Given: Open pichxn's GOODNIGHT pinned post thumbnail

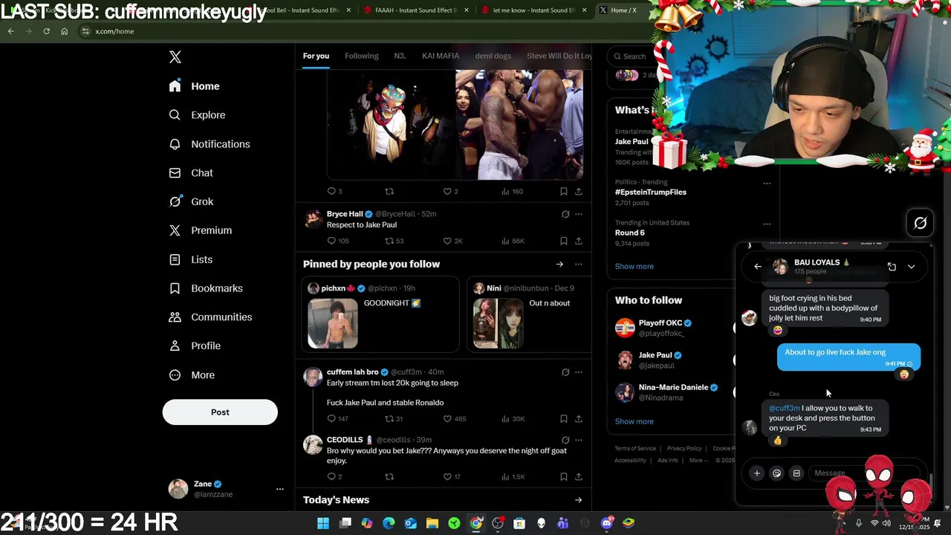Looking at the screenshot, I should point(333,323).
